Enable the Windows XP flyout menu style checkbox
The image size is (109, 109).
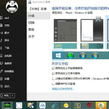(x=53, y=79)
